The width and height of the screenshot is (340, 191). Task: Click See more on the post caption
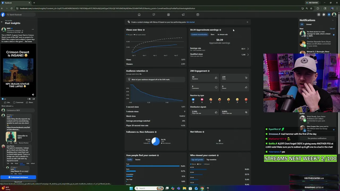[28, 41]
